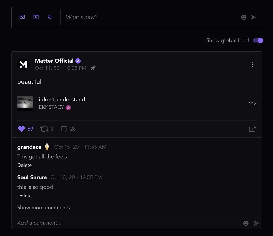Open the post's three-dot options menu
This screenshot has width=273, height=236.
tap(252, 65)
